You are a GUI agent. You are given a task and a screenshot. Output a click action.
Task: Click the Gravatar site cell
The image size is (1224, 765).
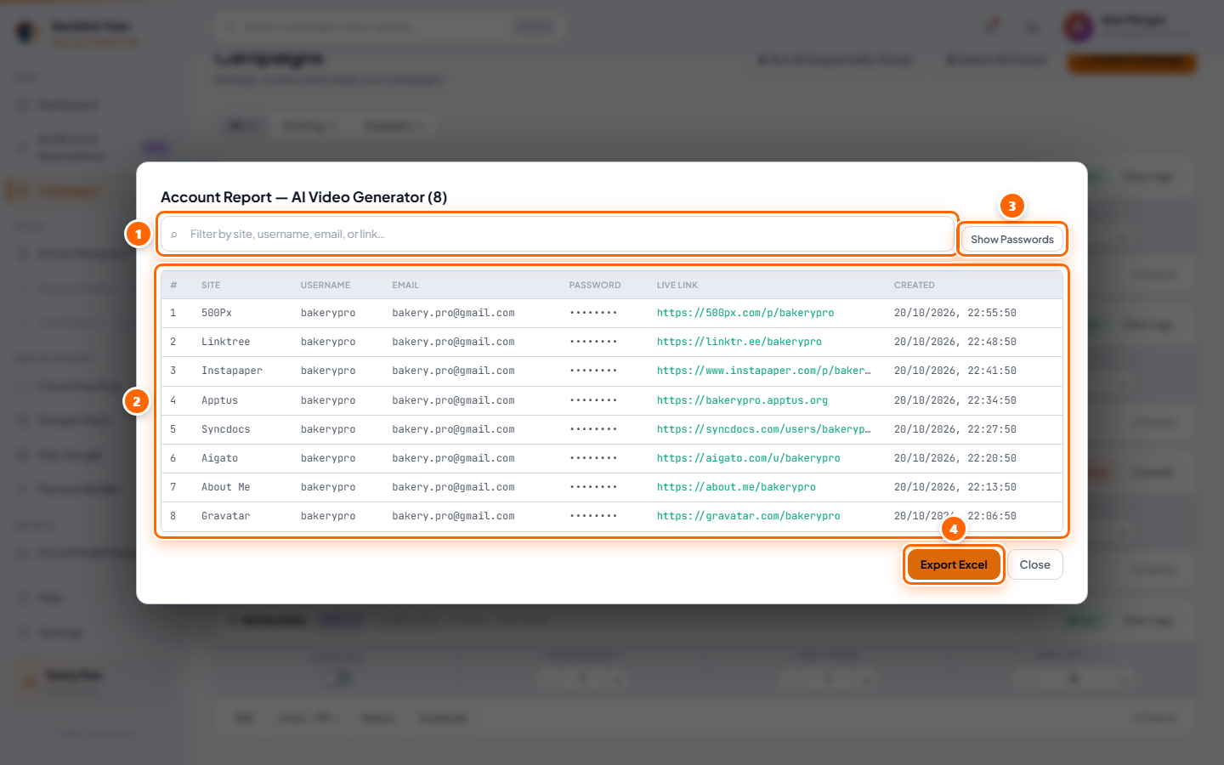tap(226, 516)
